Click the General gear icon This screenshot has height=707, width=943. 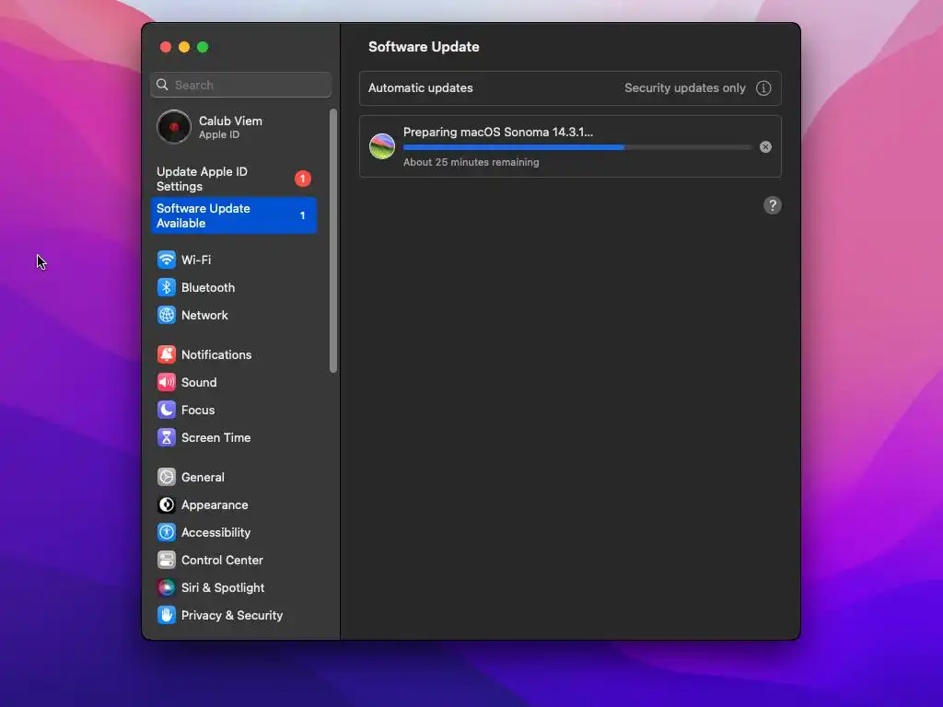click(x=167, y=478)
